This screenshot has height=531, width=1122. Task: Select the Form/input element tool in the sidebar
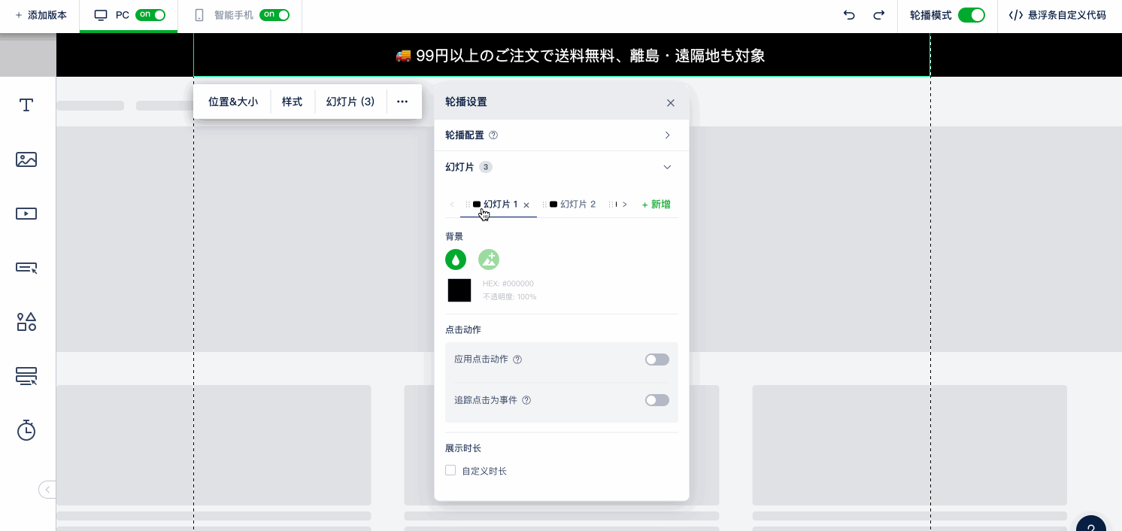coord(26,376)
